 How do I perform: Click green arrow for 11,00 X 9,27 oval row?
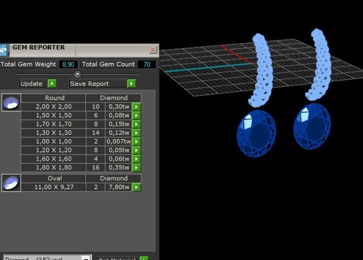click(x=137, y=187)
